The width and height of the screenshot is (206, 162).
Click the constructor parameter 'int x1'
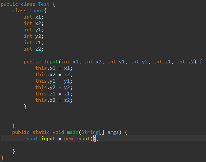click(70, 62)
